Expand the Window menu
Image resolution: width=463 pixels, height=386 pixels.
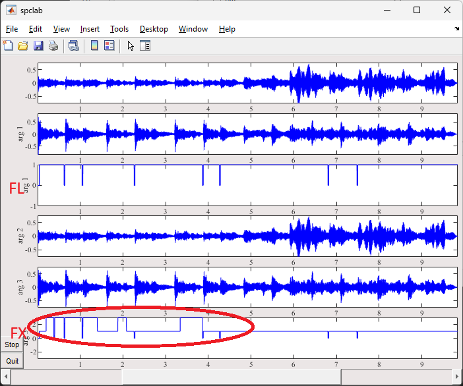pyautogui.click(x=193, y=29)
